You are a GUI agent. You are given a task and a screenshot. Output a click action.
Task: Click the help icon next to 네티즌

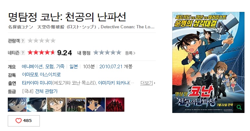click(x=23, y=53)
